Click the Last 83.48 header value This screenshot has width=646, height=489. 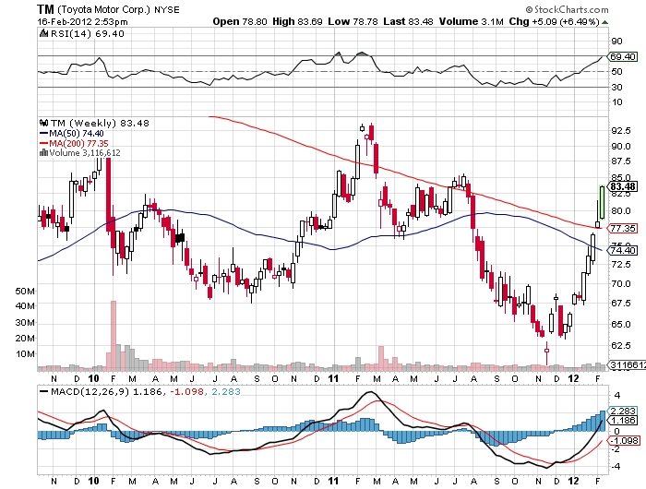tap(408, 22)
